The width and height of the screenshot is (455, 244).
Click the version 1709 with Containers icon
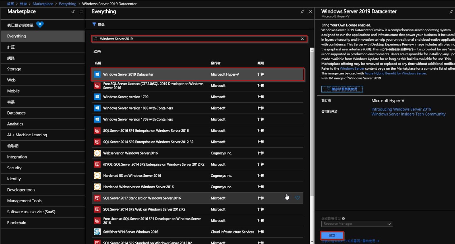point(97,119)
